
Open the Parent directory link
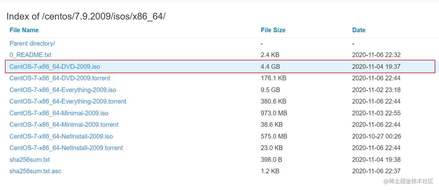coord(32,43)
